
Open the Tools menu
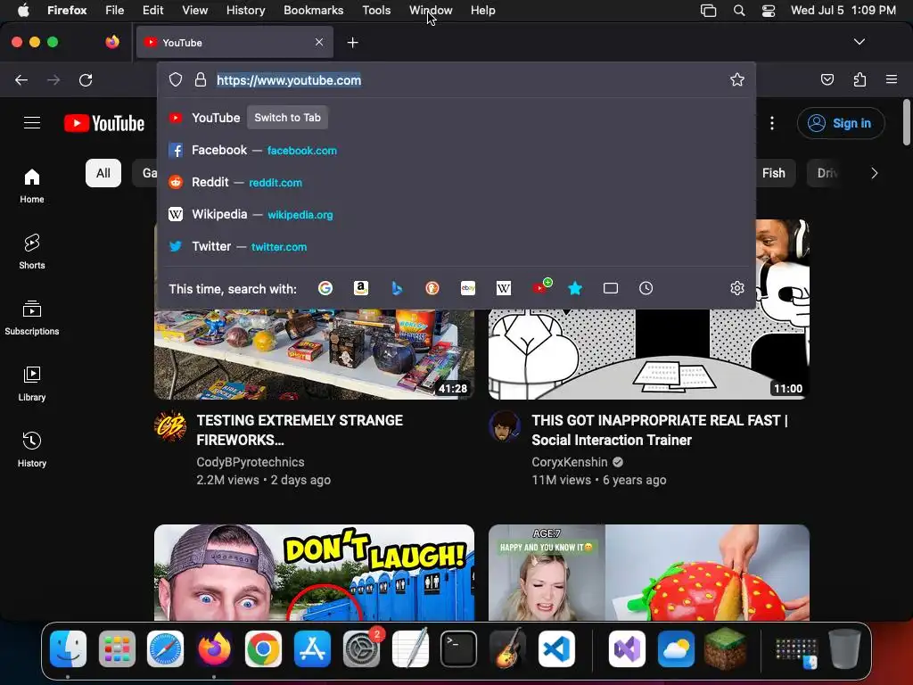[x=376, y=11]
